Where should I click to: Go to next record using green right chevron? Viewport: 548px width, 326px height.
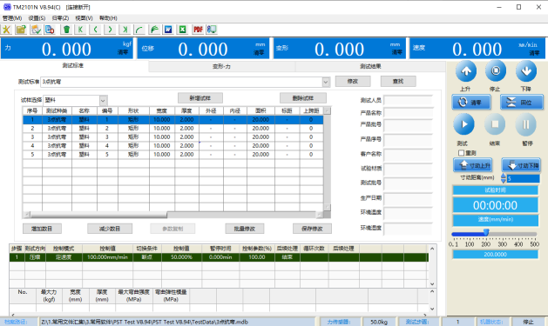click(x=110, y=30)
